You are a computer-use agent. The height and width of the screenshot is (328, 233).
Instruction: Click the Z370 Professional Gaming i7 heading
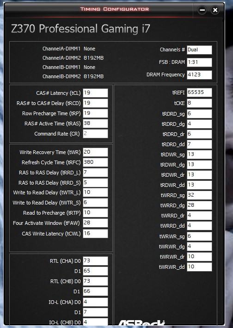80,29
